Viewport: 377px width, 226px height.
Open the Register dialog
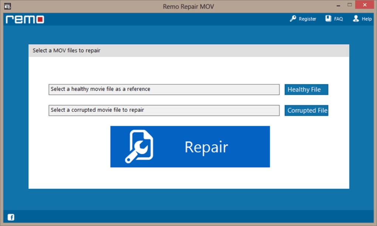point(307,18)
